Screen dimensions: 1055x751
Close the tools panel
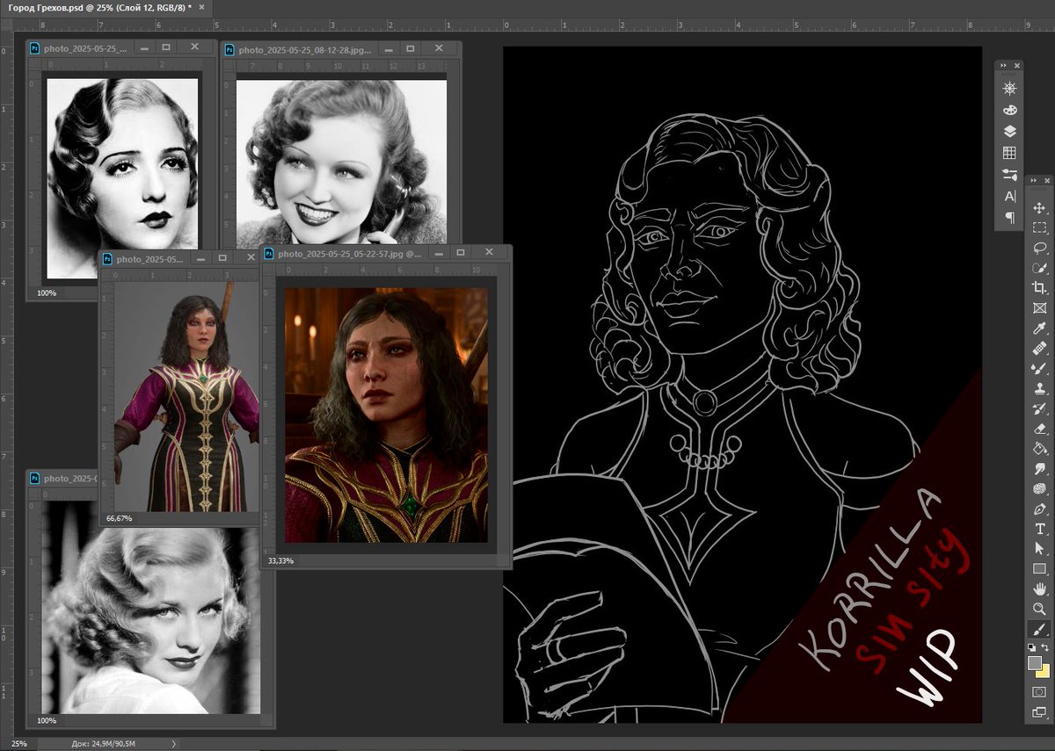pyautogui.click(x=1047, y=180)
